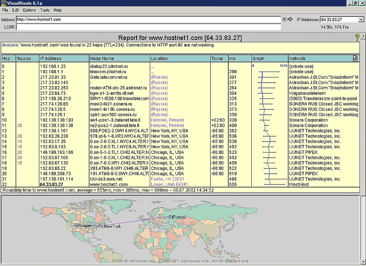
Task: Select node name bgw-s1-2-amtts.vtt.net
Action: pos(112,93)
